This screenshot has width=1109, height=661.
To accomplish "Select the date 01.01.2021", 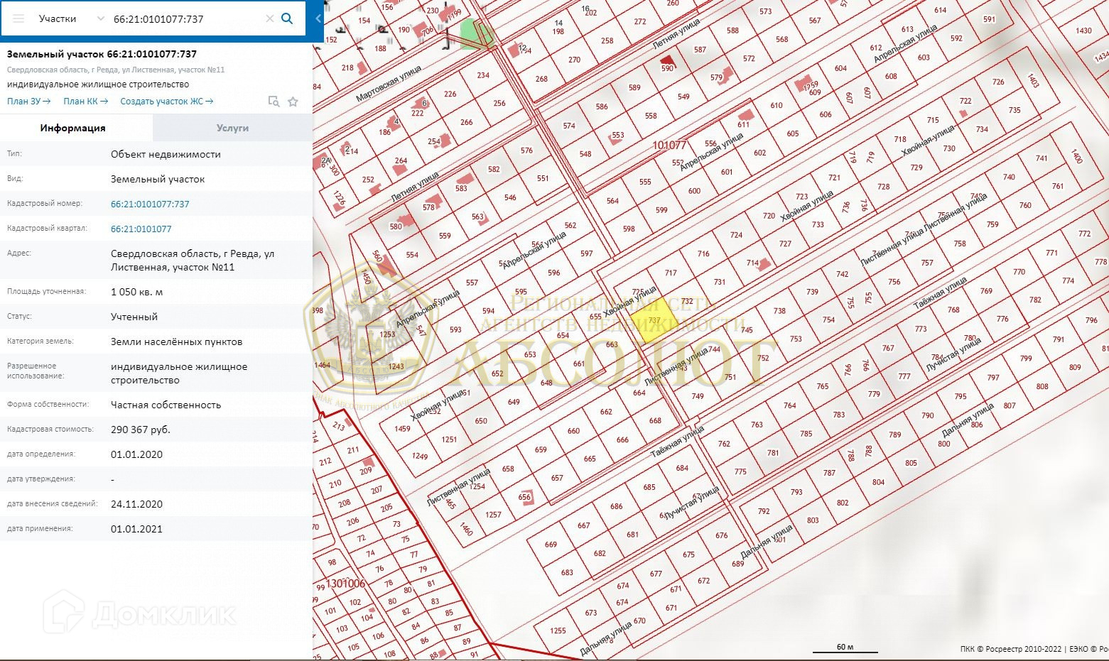I will pyautogui.click(x=137, y=529).
